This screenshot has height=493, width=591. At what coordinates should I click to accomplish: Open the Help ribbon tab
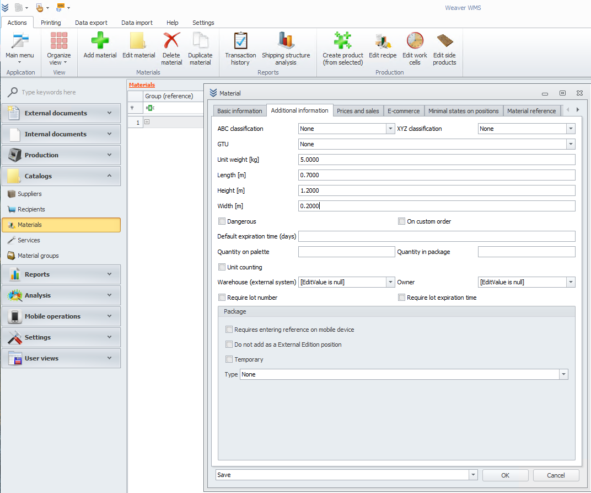point(172,23)
